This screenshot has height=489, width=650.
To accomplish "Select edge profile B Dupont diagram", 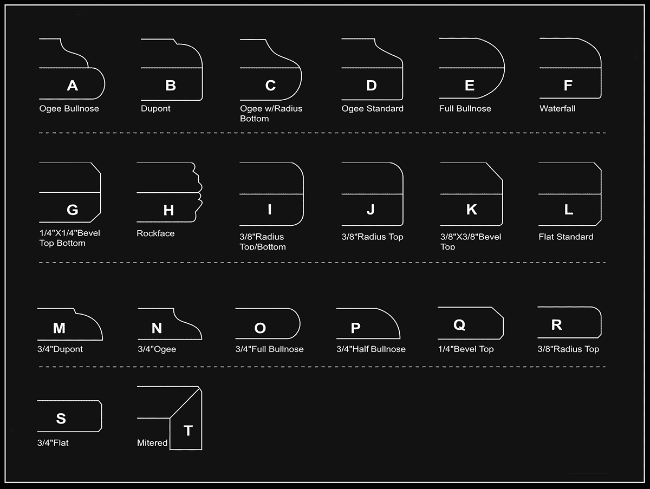I will point(172,69).
